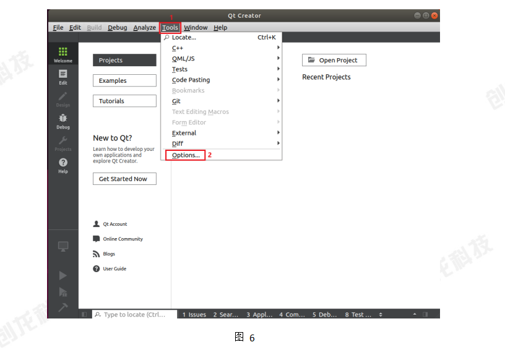Viewport: 505px width, 363px height.
Task: Open the Debug menu
Action: 117,28
